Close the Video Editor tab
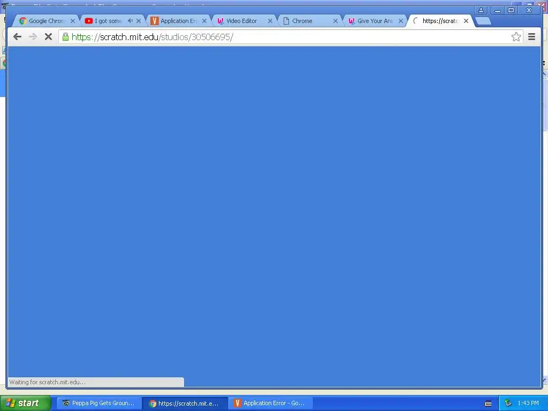Viewport: 548px width, 411px height. 270,21
